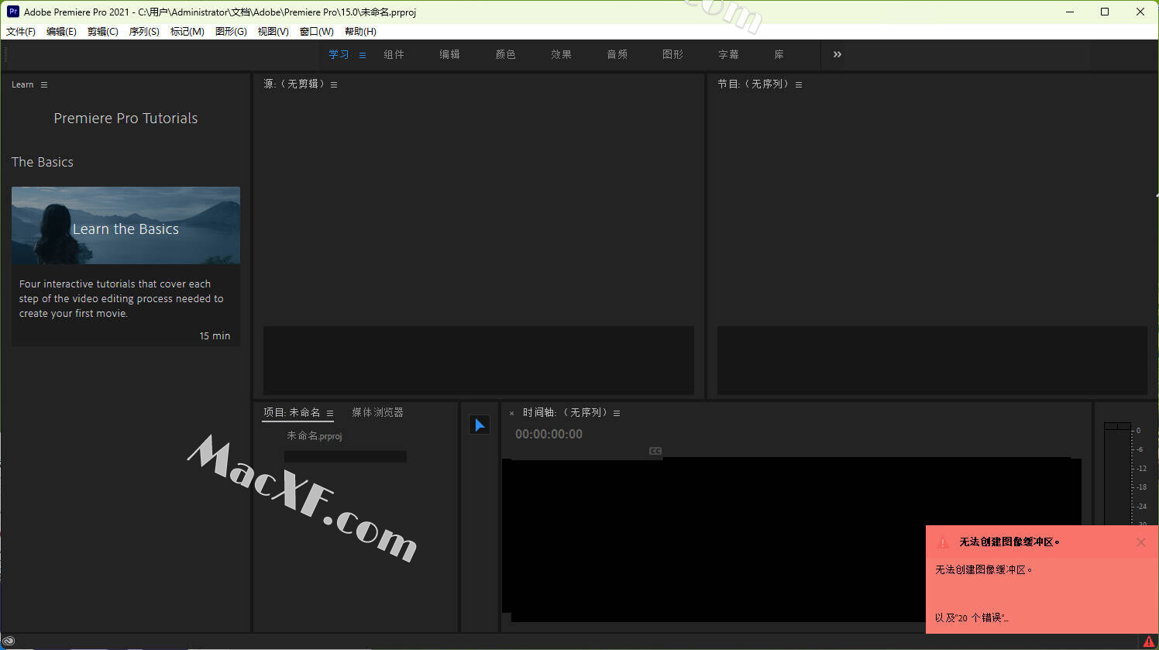Viewport: 1159px width, 650px height.
Task: Switch to the 学习 workspace
Action: click(339, 54)
